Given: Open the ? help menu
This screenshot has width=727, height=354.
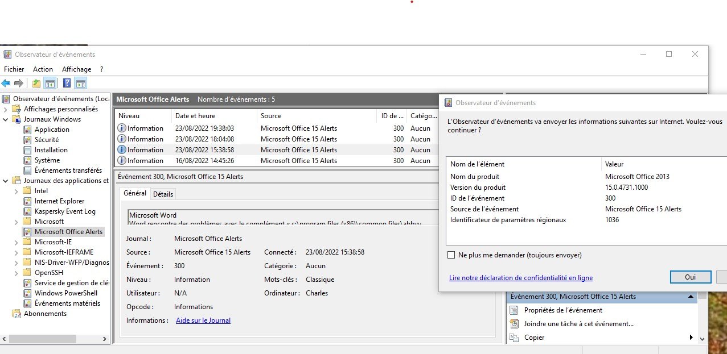Looking at the screenshot, I should pyautogui.click(x=102, y=69).
